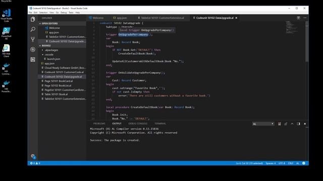Click Ln 4, Col 32 cursor position indicator

(x=249, y=163)
